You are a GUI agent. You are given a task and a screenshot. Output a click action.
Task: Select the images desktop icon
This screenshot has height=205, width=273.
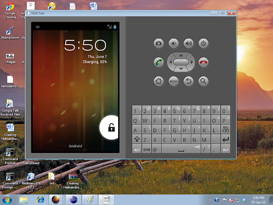click(10, 59)
